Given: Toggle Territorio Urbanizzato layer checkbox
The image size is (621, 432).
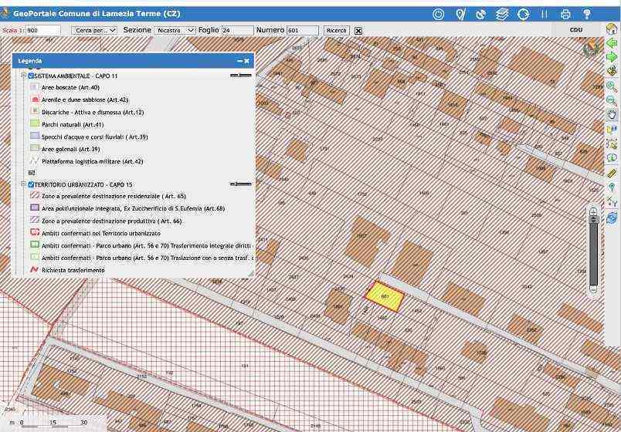Looking at the screenshot, I should [31, 185].
